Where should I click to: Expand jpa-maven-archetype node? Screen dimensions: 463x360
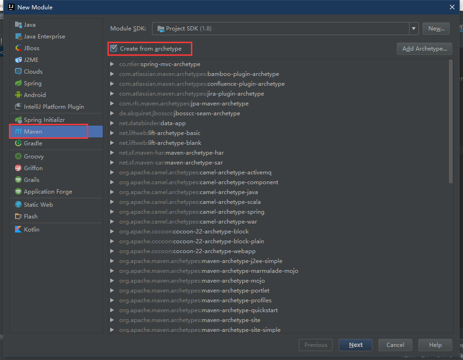tap(112, 103)
